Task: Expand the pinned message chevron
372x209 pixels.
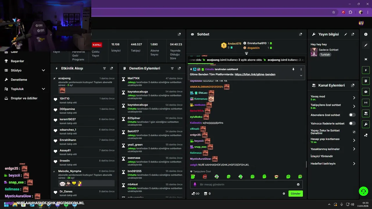Action: [301, 75]
